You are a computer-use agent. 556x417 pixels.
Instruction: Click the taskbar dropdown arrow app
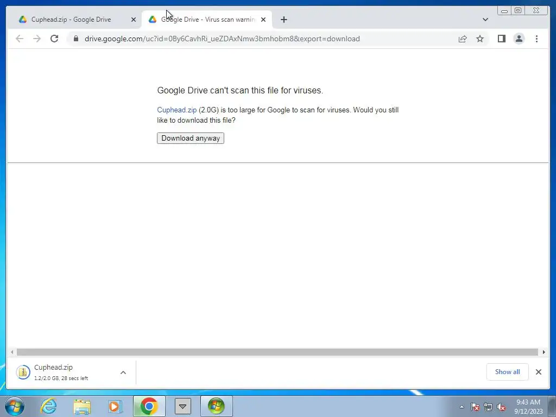182,406
